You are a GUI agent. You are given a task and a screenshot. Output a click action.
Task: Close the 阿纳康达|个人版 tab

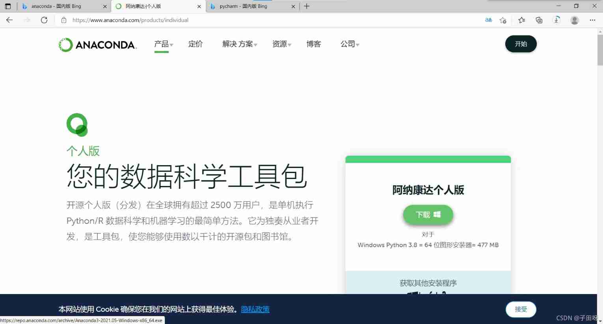199,6
